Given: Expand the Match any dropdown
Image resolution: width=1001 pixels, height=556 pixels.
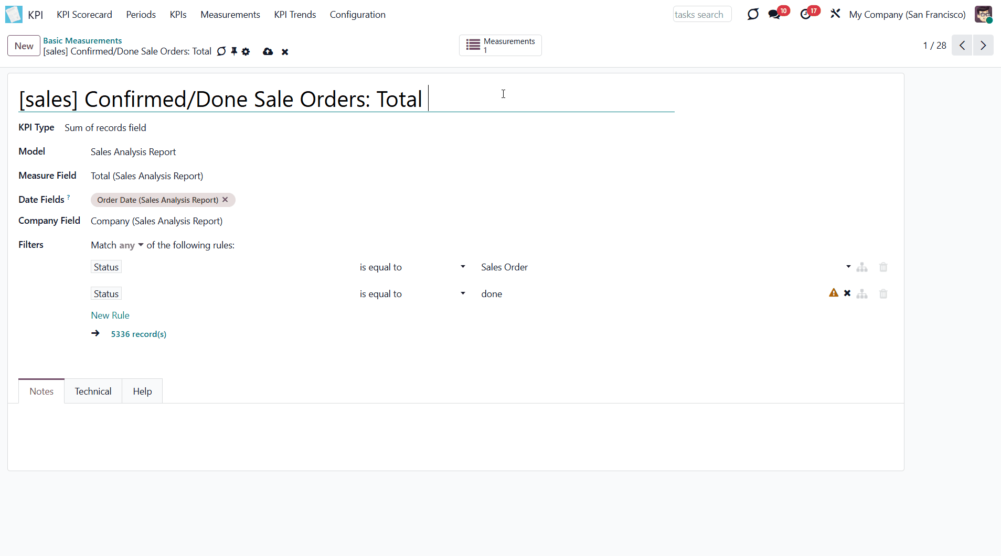Looking at the screenshot, I should pos(131,245).
